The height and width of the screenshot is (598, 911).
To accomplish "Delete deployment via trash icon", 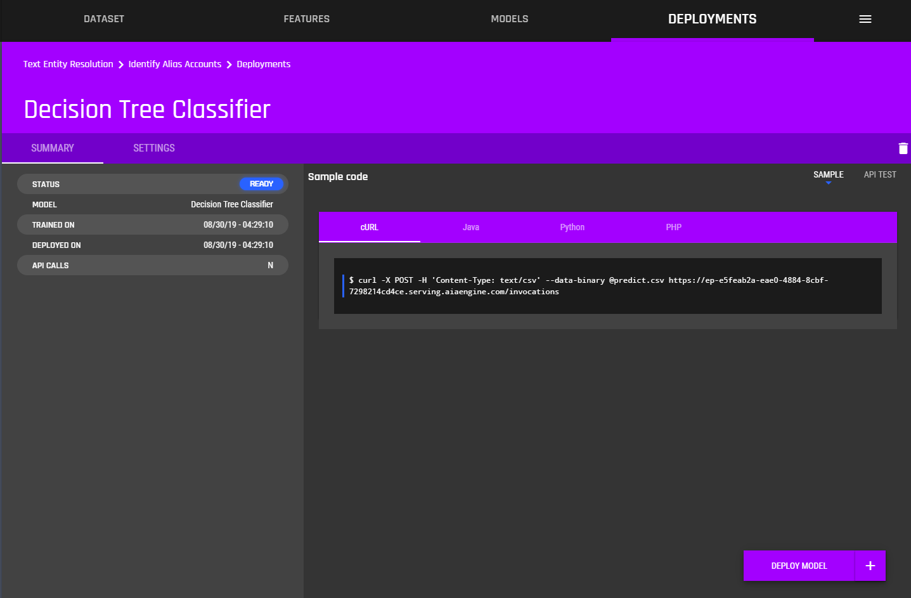I will click(x=903, y=148).
